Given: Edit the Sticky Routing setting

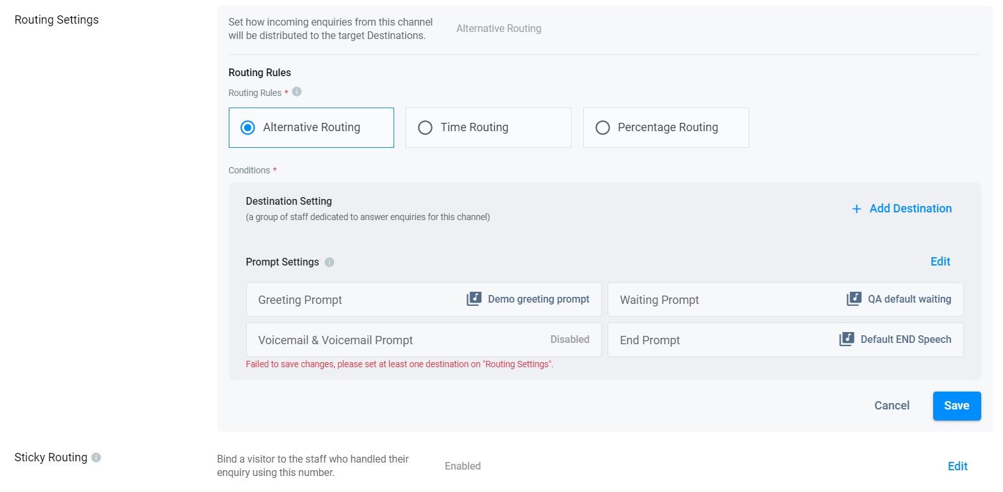Looking at the screenshot, I should pyautogui.click(x=957, y=466).
